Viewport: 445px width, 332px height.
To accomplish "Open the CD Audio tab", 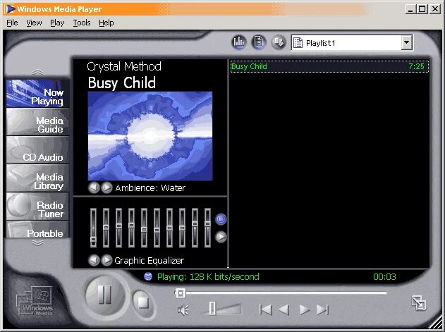I will (38, 150).
